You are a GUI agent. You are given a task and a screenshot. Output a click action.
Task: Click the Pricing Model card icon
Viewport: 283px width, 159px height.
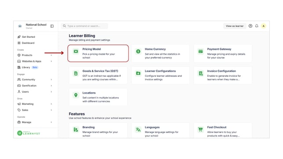click(x=76, y=51)
